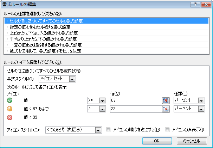Click the yellow exclamation circle icon
Viewport: 213px width, 148px height.
point(9,109)
